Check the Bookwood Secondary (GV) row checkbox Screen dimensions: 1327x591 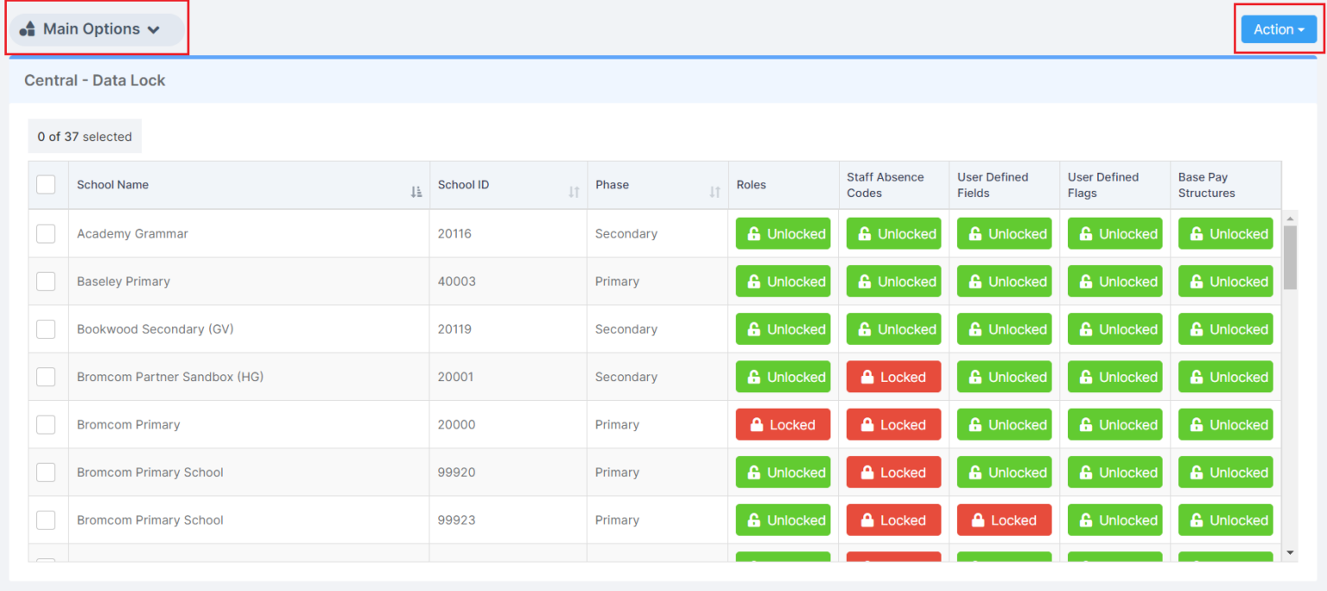[x=47, y=328]
